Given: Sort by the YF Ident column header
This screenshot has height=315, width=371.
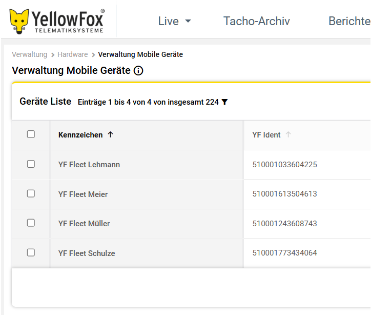Looking at the screenshot, I should click(x=266, y=135).
